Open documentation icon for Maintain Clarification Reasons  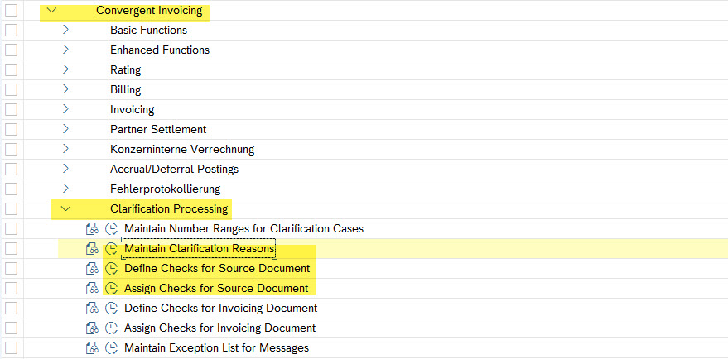coord(92,249)
